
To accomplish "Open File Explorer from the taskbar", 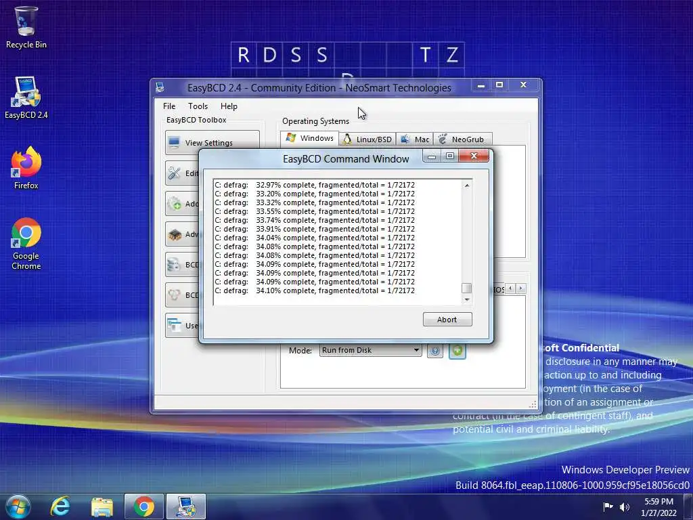I will tap(102, 506).
